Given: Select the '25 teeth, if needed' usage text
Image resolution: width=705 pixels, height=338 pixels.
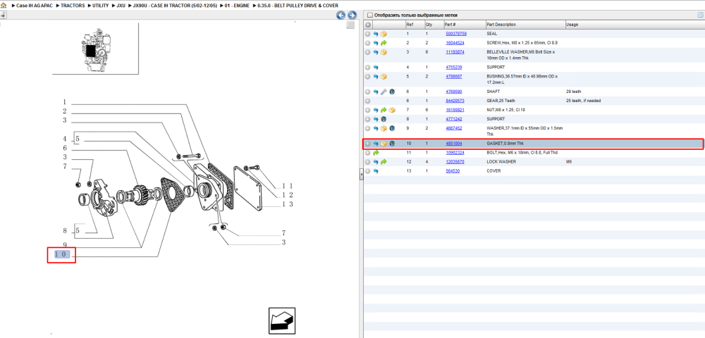Looking at the screenshot, I should 583,101.
